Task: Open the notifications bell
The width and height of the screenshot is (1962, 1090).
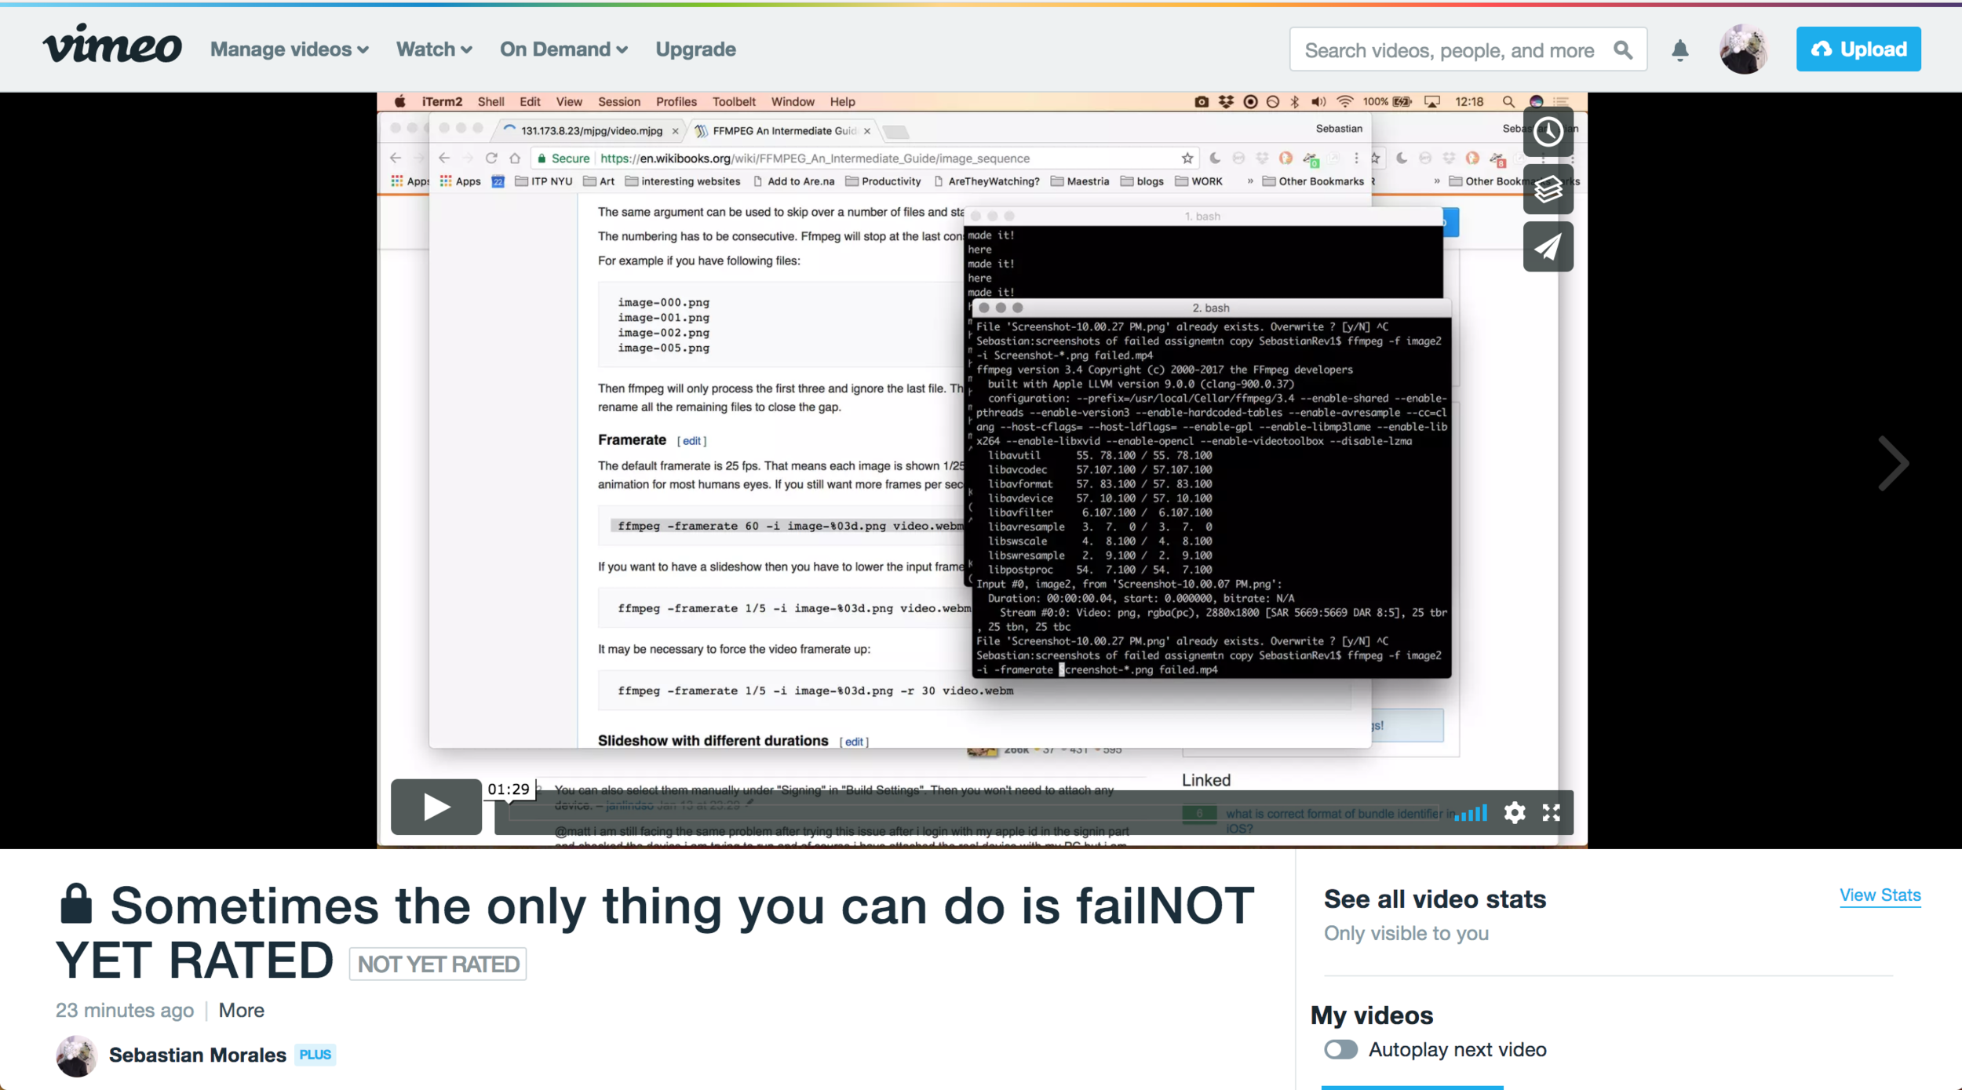Action: (1680, 50)
